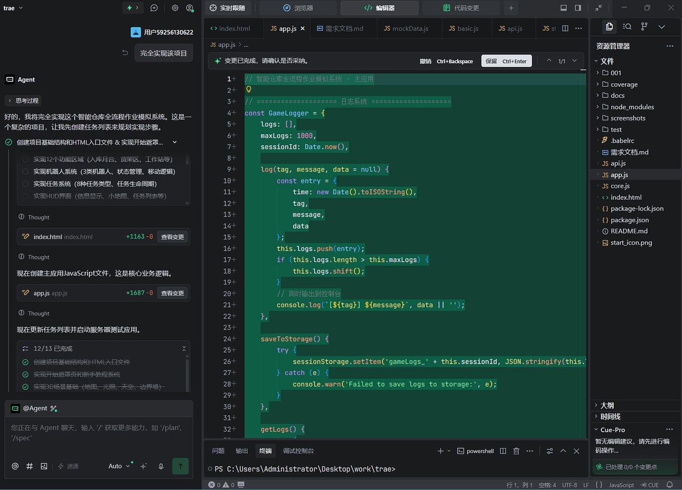Send message with green arrow button

[180, 466]
